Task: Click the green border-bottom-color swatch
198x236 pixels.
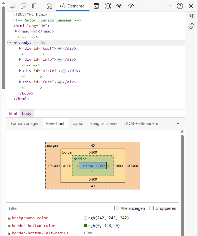Action: click(85, 226)
